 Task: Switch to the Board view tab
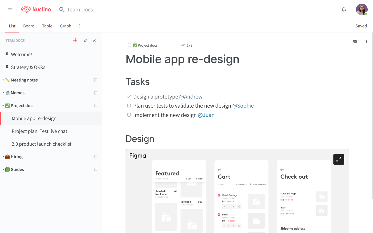[x=29, y=26]
